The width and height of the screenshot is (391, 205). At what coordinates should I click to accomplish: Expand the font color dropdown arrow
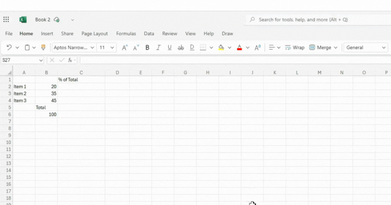click(248, 47)
